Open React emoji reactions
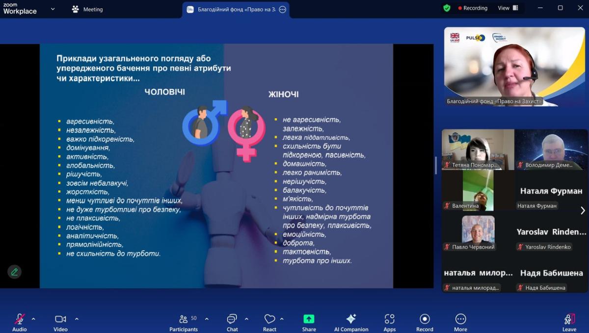 269,322
